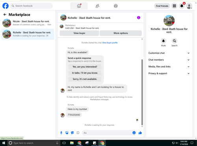This screenshot has width=197, height=146.
Task: Click the small Marketplace listing thumbnail
Action: click(x=61, y=26)
